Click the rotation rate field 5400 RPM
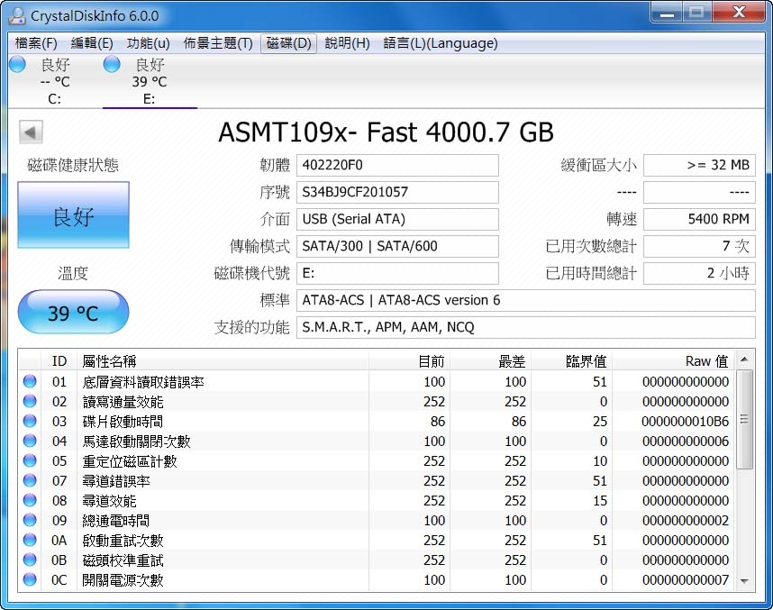773x610 pixels. [x=699, y=219]
